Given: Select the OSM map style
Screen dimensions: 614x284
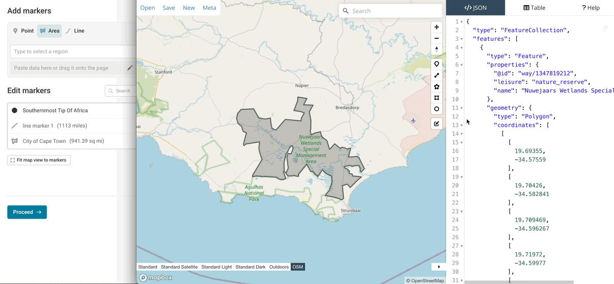Looking at the screenshot, I should point(298,267).
